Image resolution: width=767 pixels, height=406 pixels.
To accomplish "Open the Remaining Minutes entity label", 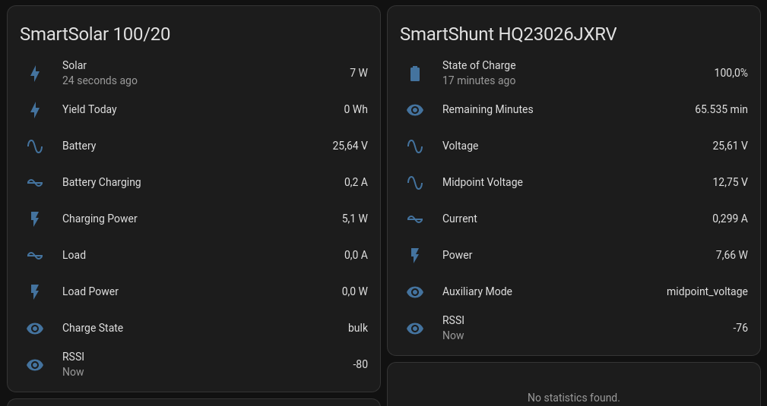I will [488, 109].
